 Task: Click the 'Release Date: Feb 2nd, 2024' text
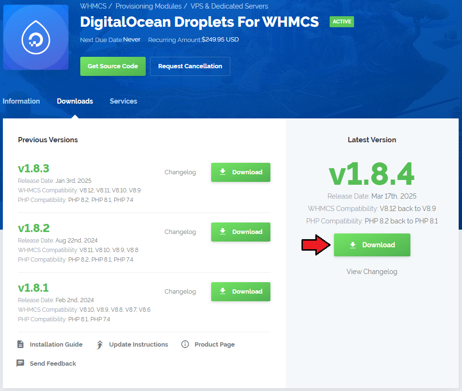pos(56,300)
